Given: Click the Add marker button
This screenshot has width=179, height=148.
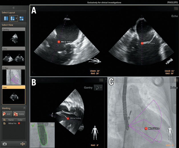Looking at the screenshot, I should (7, 114).
